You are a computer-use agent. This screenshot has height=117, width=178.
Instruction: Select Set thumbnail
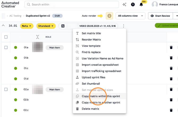pos(99,83)
